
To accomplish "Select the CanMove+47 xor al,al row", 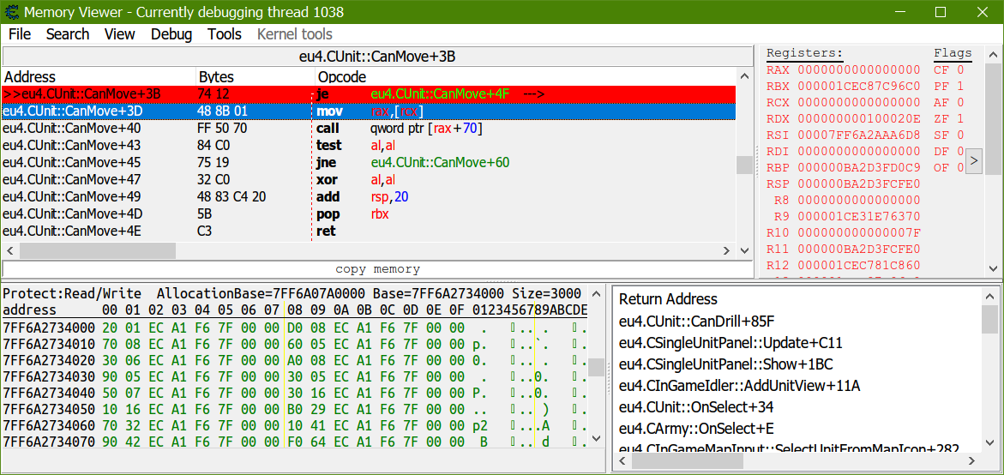I will point(369,179).
